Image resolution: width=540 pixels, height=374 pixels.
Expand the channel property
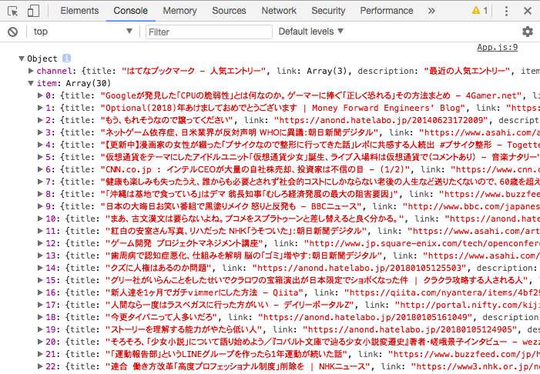pos(31,71)
